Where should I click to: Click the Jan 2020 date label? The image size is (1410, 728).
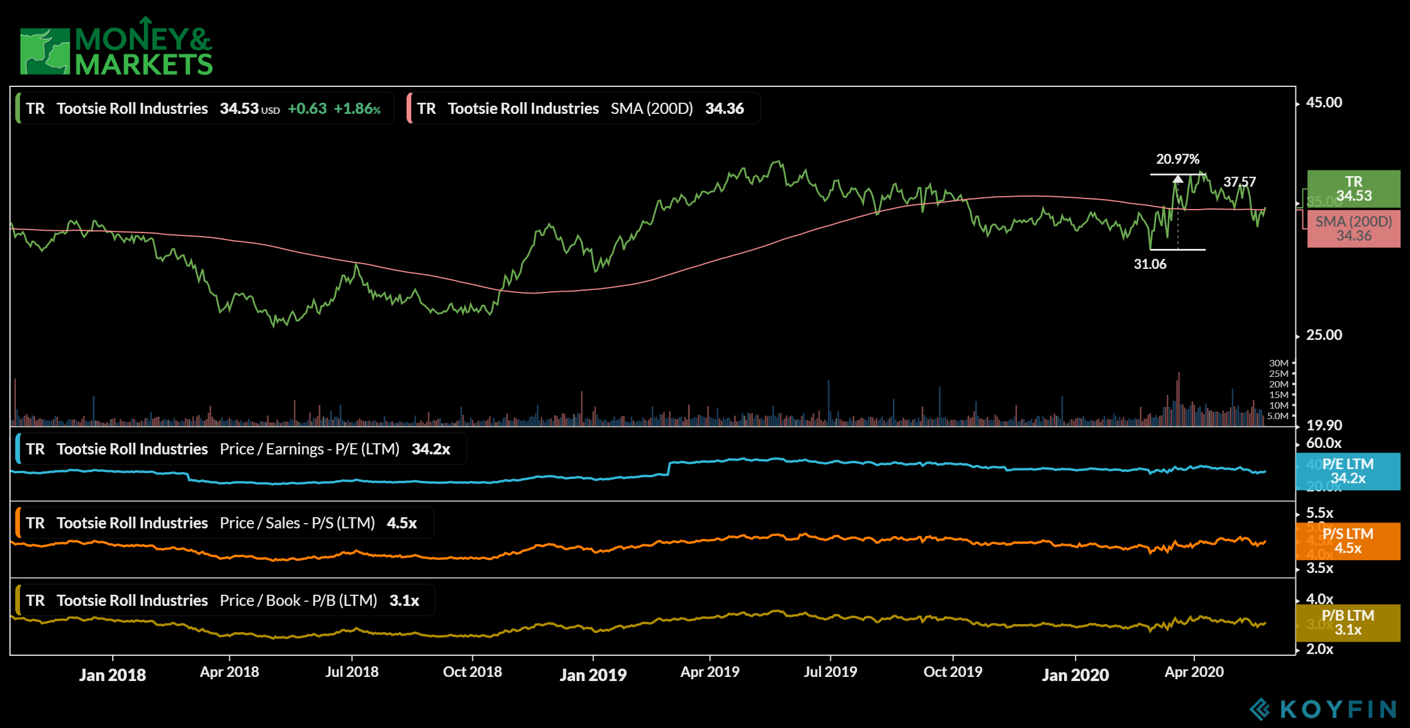(1076, 675)
